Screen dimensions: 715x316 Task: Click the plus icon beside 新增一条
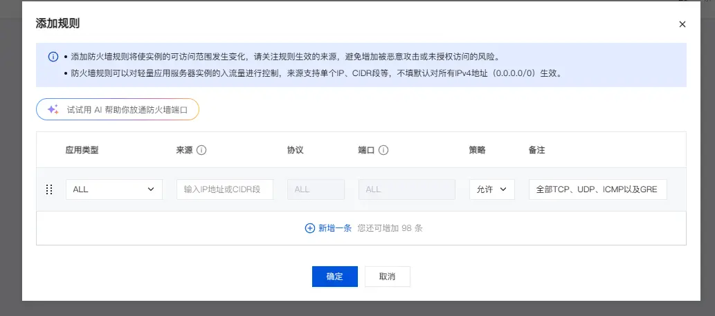click(x=309, y=228)
